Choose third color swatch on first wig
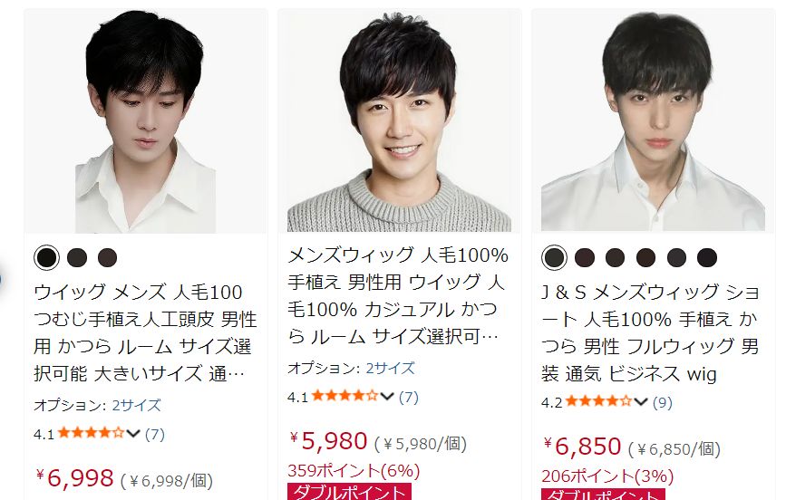Viewport: 786px width, 500px height. coord(107,257)
